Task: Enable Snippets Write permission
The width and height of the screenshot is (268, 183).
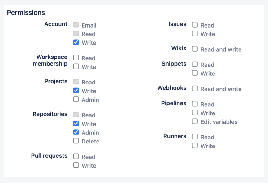Action: [x=195, y=73]
